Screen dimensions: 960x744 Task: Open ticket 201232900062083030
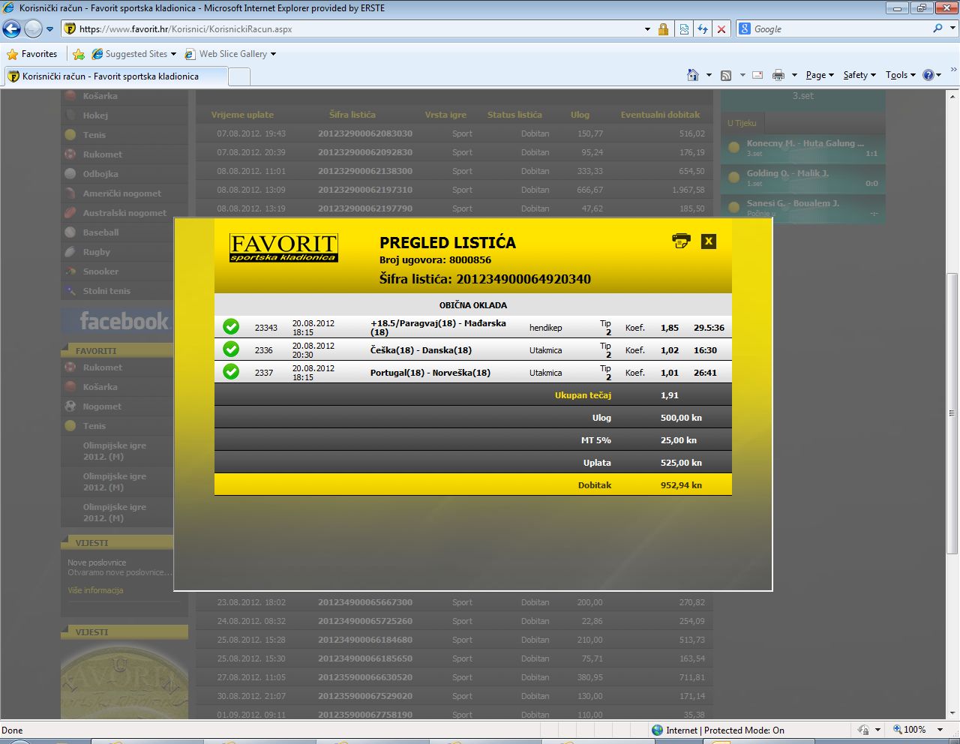click(365, 133)
